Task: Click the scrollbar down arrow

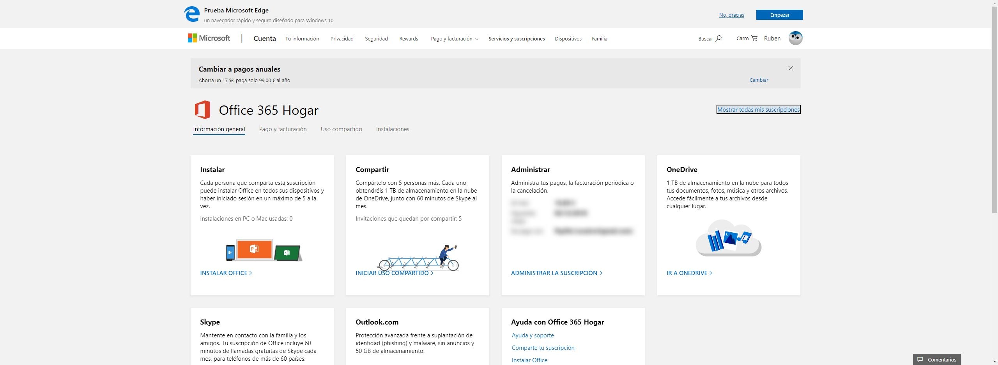Action: tap(994, 361)
